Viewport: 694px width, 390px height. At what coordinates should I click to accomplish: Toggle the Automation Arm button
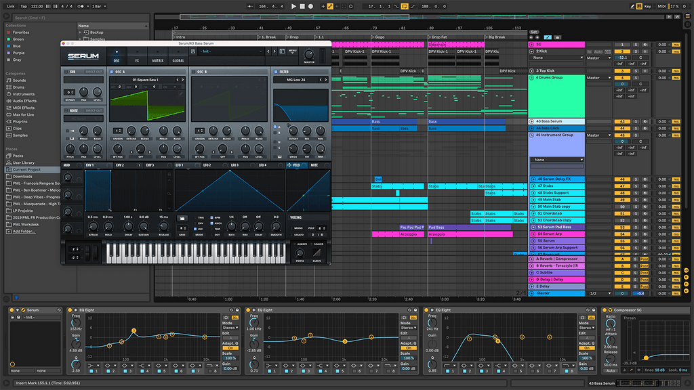tap(330, 6)
